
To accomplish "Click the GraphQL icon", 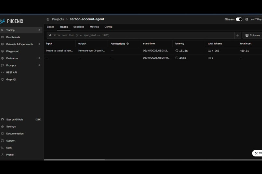I will (x=2, y=79).
